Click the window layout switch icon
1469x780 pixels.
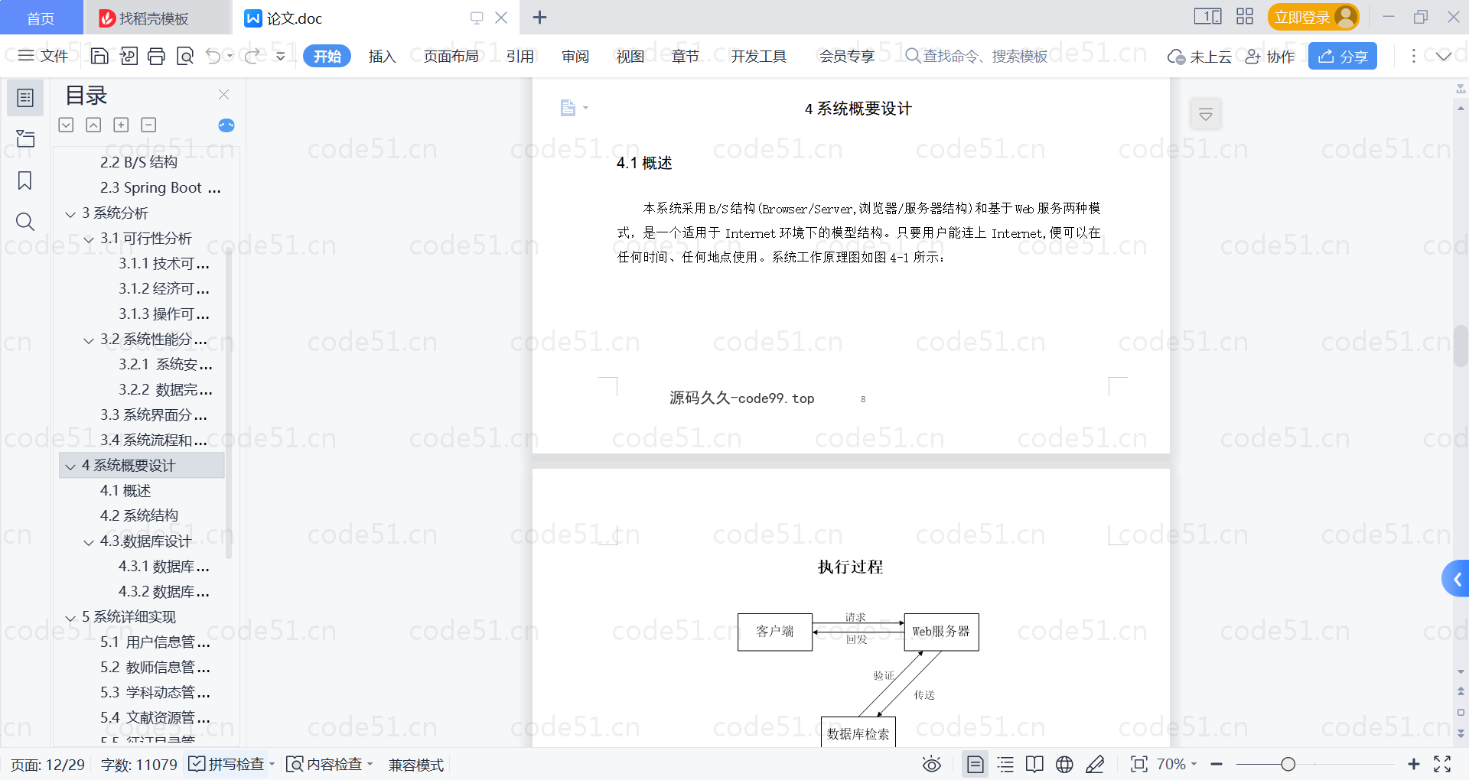tap(1207, 17)
